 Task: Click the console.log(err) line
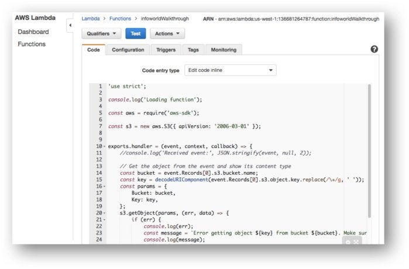[169, 226]
